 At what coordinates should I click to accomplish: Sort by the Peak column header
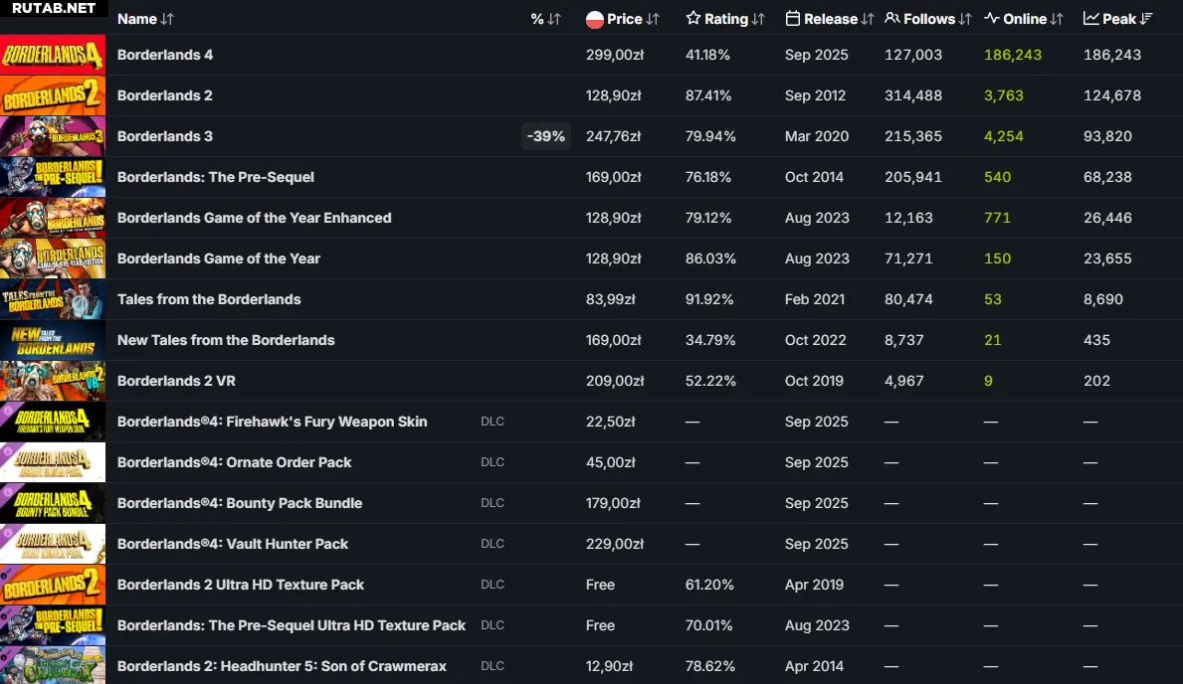click(1119, 19)
